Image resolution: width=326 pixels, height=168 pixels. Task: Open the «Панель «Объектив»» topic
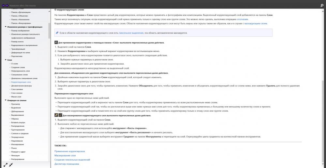tap(20, 16)
